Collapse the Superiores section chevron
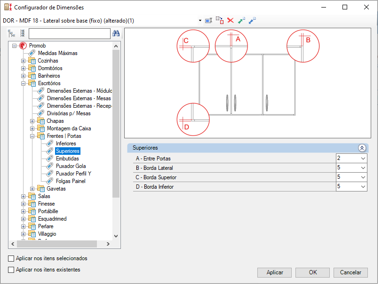Image resolution: width=382 pixels, height=287 pixels. tap(362, 148)
